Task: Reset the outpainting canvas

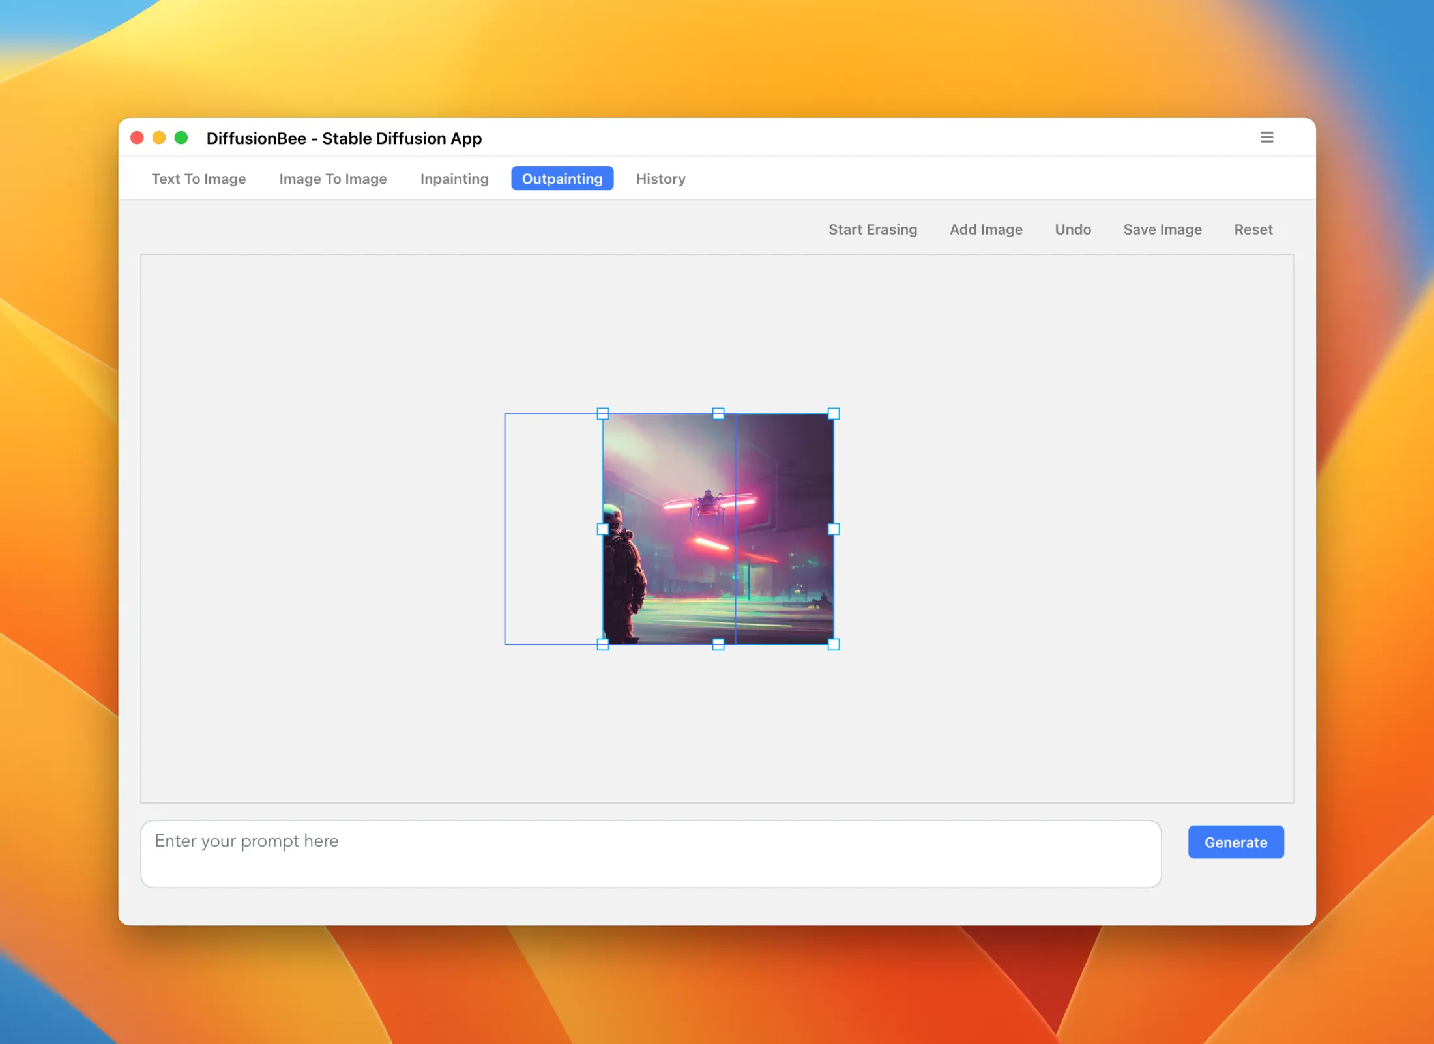Action: pos(1253,229)
